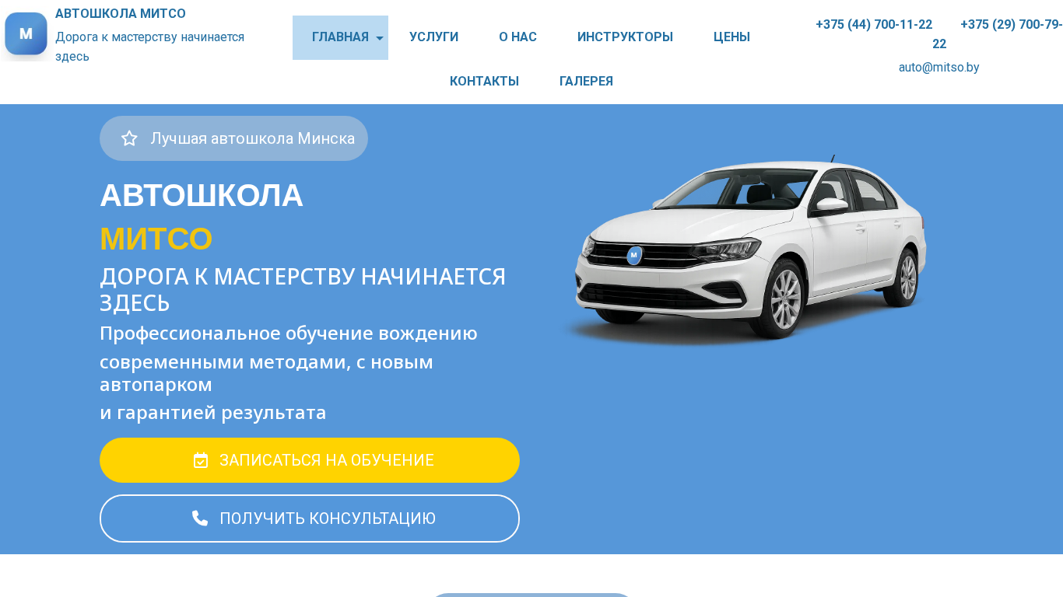Image resolution: width=1063 pixels, height=597 pixels.
Task: Call phone number +375 (44) 700-11-22
Action: tap(874, 25)
